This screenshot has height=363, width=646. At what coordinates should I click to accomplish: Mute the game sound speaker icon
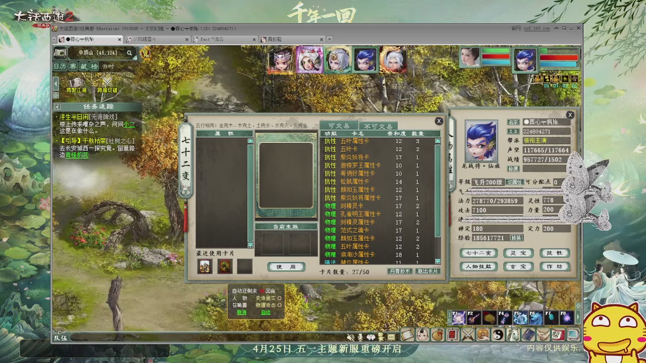tap(350, 337)
